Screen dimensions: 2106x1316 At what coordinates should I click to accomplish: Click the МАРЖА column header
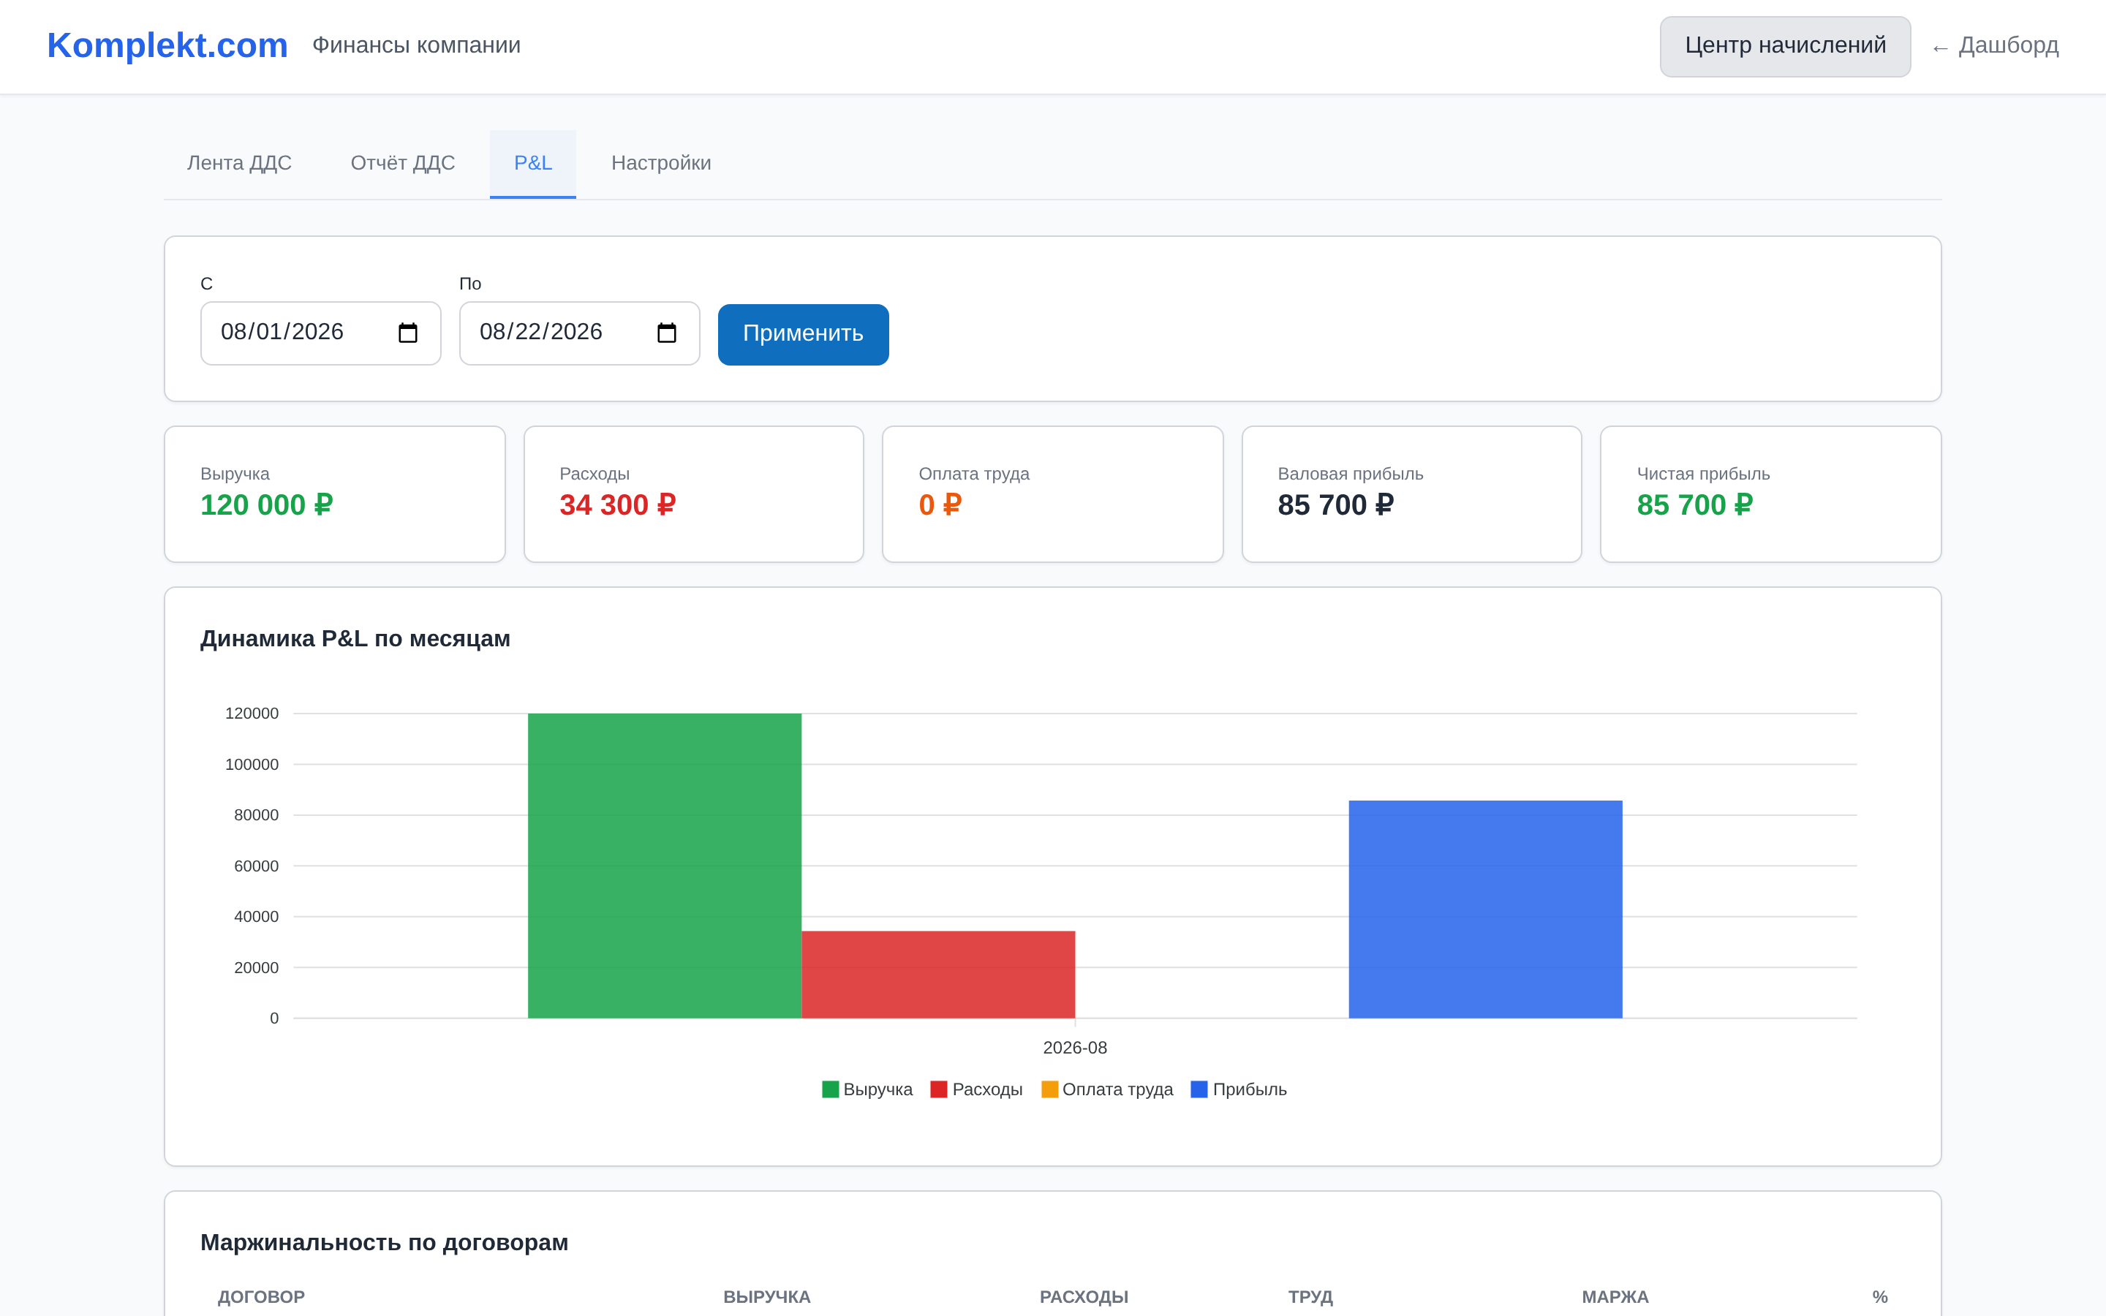(1615, 1297)
